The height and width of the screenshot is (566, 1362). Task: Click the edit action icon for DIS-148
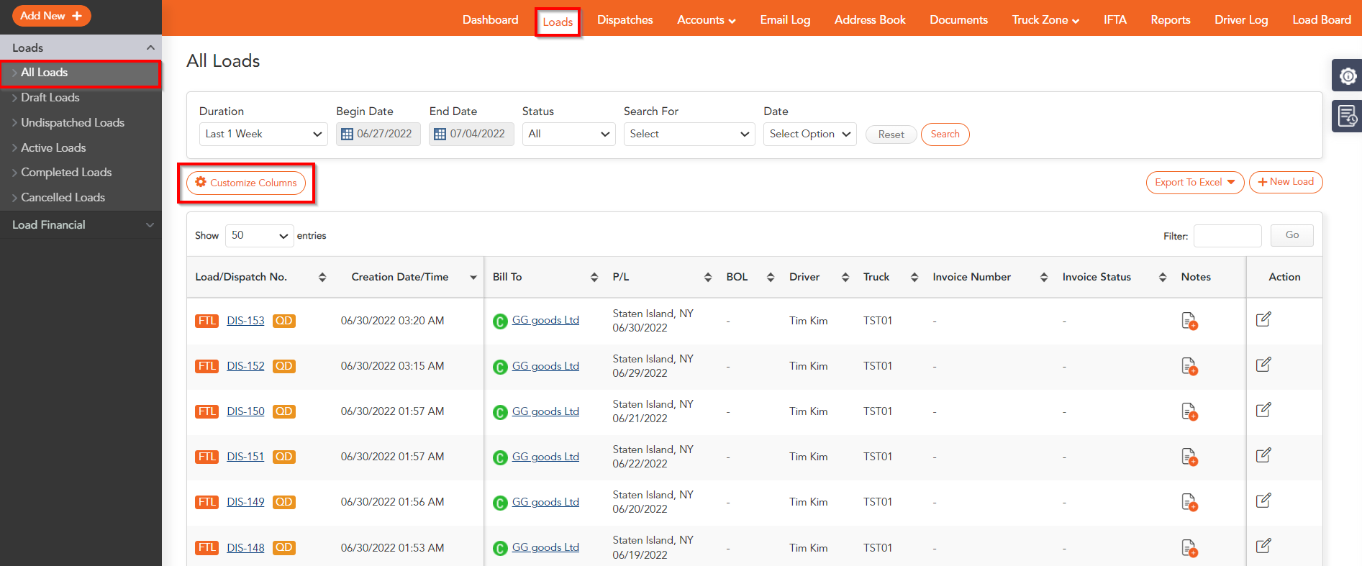pos(1263,546)
